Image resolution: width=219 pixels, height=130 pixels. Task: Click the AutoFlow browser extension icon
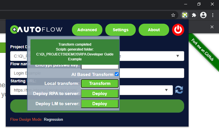tap(185, 15)
